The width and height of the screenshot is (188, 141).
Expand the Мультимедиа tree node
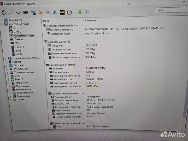[7, 69]
